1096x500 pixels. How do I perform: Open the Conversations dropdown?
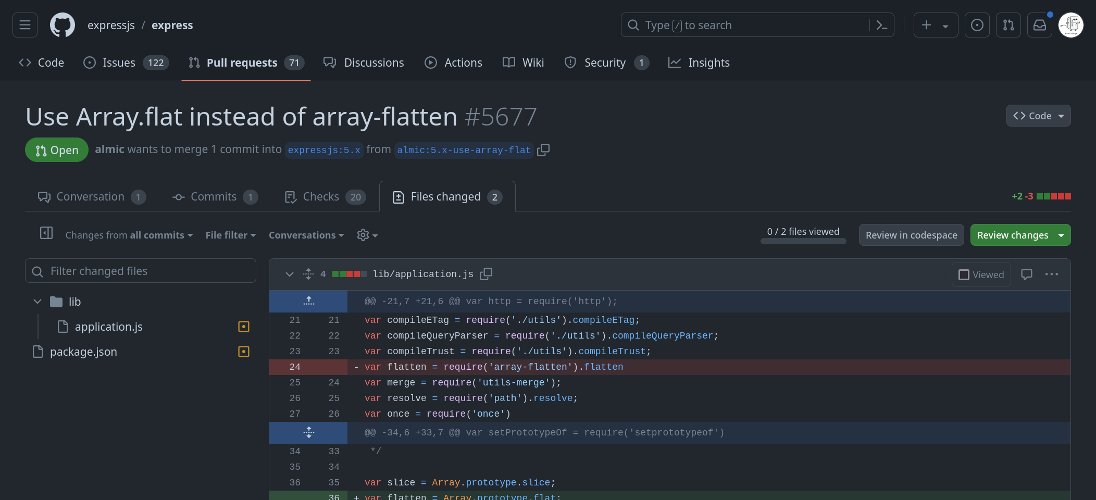click(x=306, y=235)
